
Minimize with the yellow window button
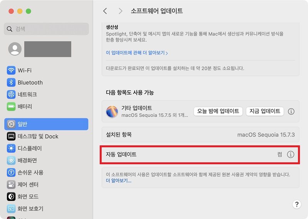point(20,11)
